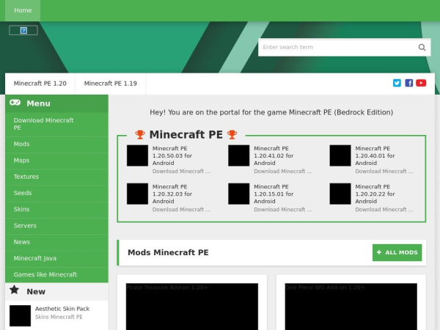Click the search magnifier icon
Screen dimensions: 440x330
422,48
